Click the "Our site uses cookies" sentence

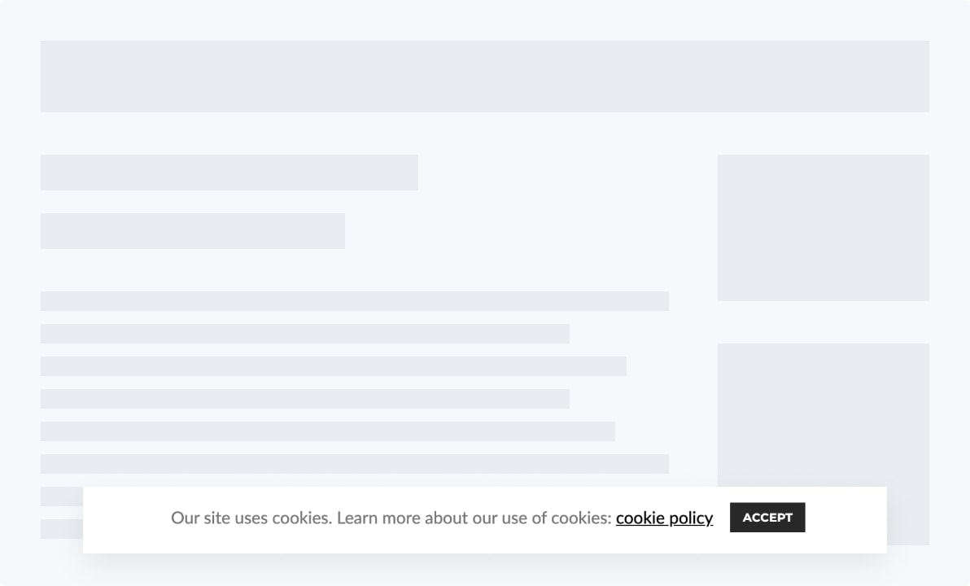(x=251, y=518)
